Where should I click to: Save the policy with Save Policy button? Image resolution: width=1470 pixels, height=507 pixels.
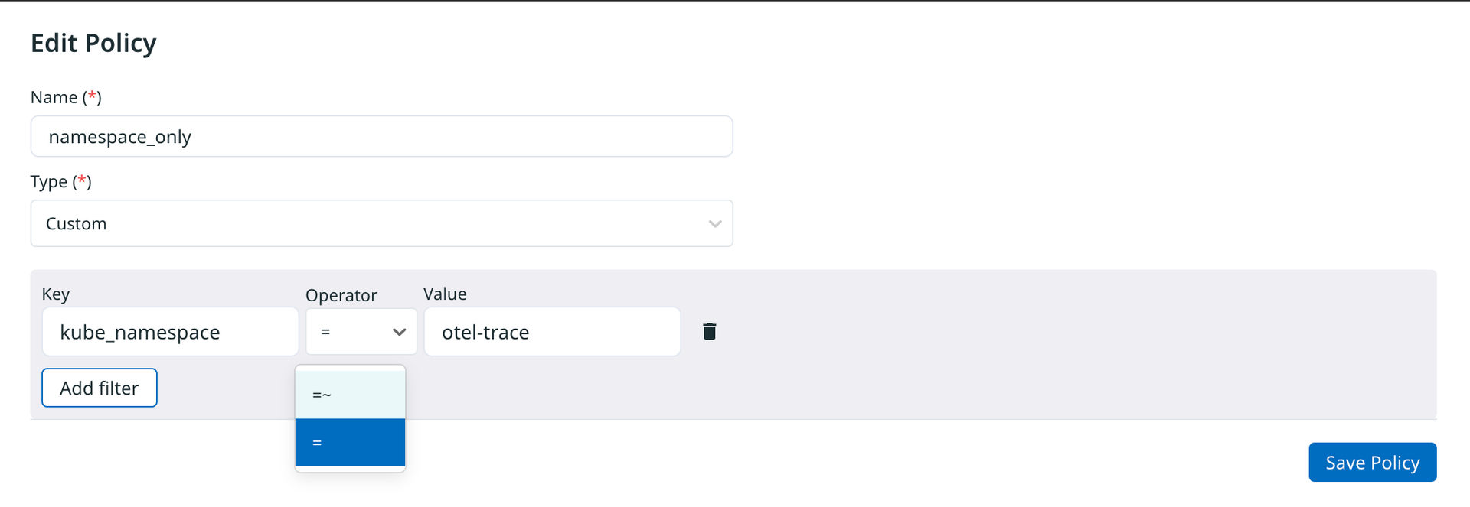(x=1372, y=462)
